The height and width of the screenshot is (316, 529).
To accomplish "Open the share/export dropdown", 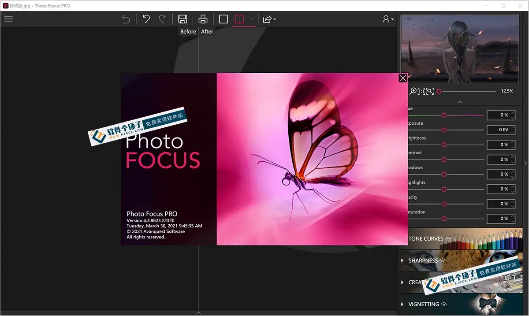I will (x=269, y=19).
